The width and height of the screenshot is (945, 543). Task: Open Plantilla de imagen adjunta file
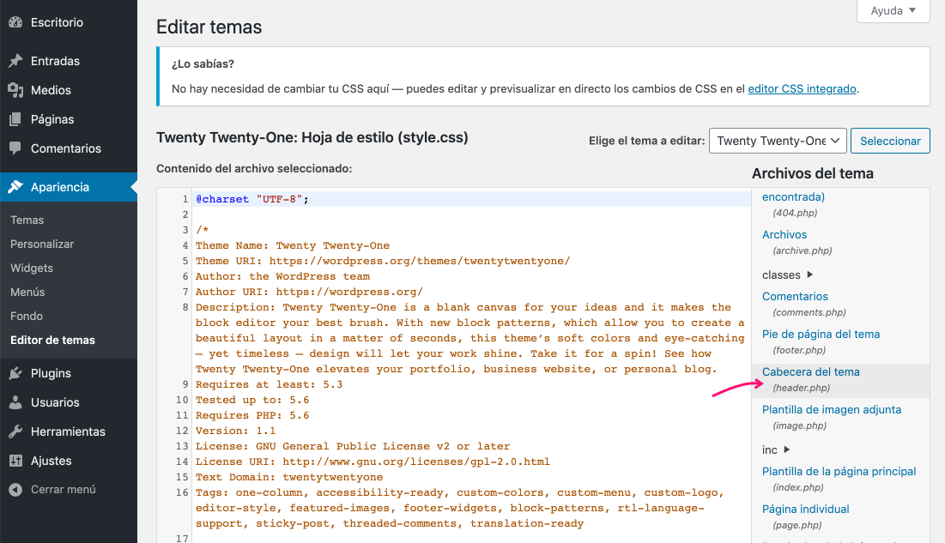[x=832, y=410]
